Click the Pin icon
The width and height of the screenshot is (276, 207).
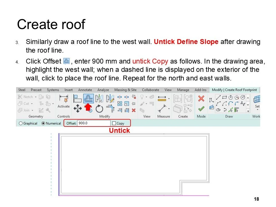pyautogui.click(x=134, y=103)
